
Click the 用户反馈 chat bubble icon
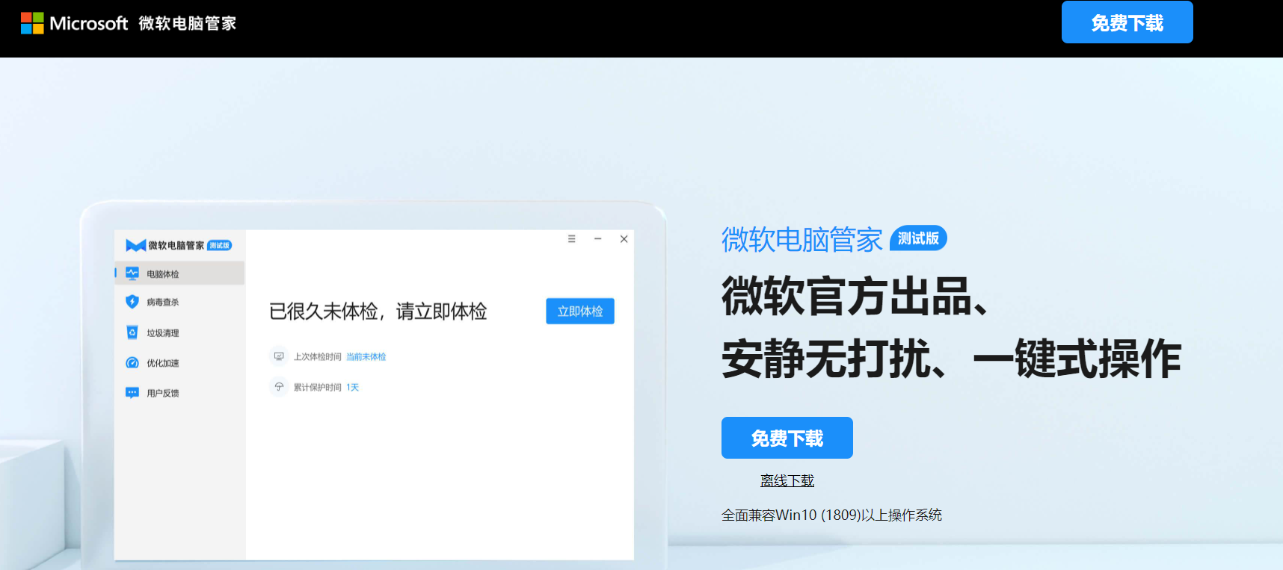(x=132, y=393)
